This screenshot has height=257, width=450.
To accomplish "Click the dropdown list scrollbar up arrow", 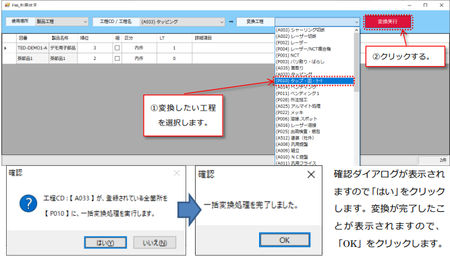I will click(x=356, y=30).
